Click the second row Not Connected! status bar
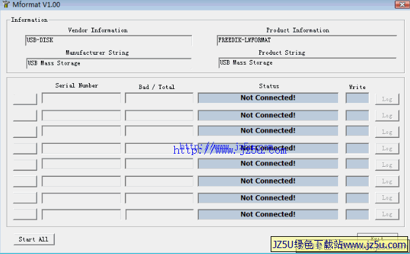This screenshot has width=410, height=254. point(268,115)
